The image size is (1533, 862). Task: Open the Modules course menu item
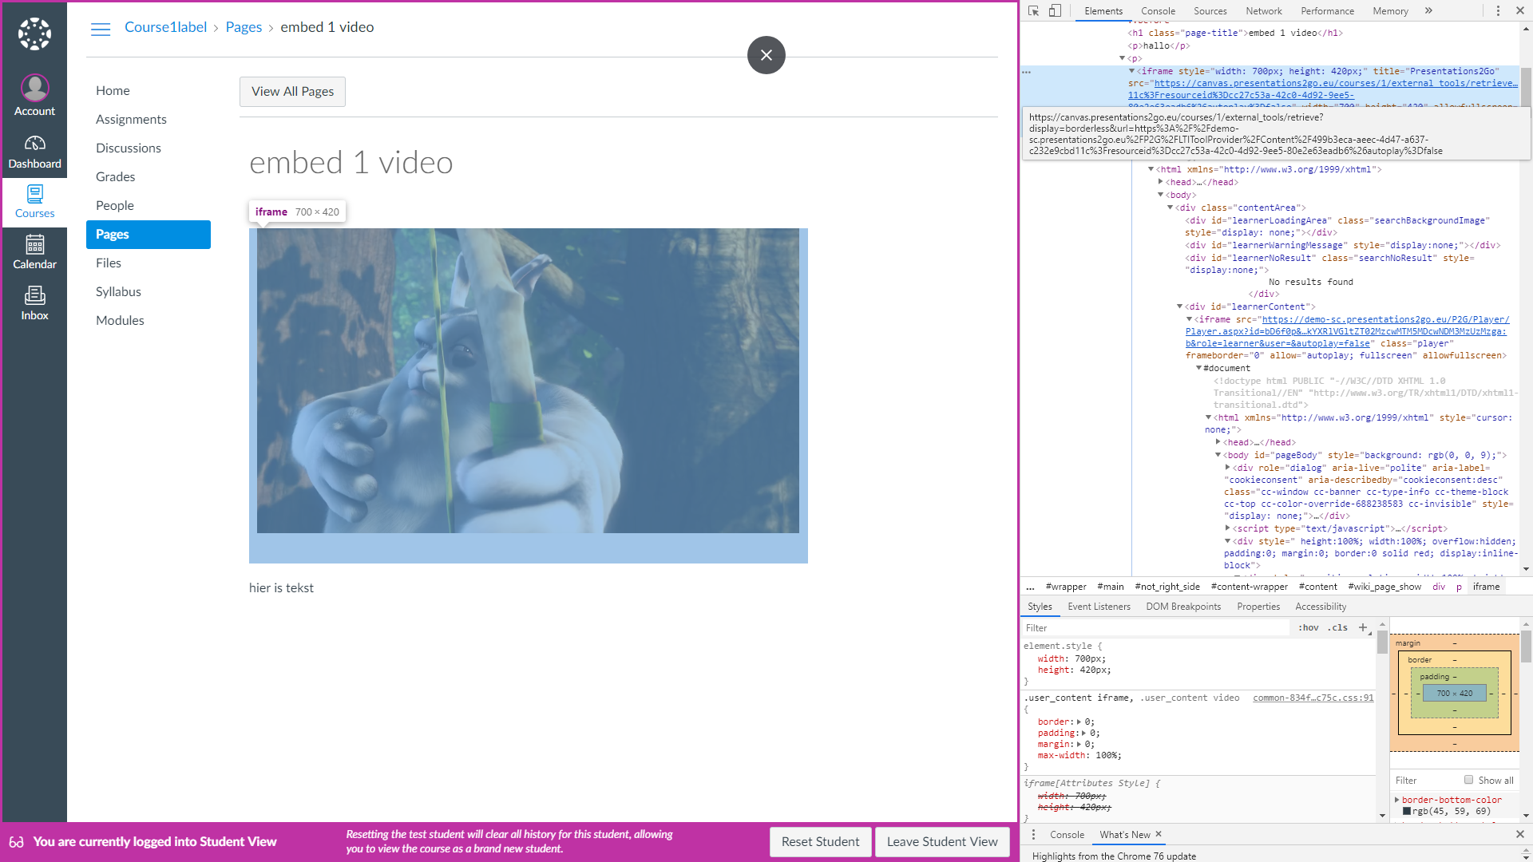click(120, 321)
